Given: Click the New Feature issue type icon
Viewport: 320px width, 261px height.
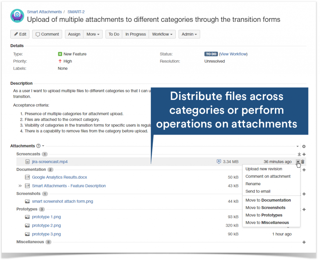Looking at the screenshot, I should click(x=60, y=54).
